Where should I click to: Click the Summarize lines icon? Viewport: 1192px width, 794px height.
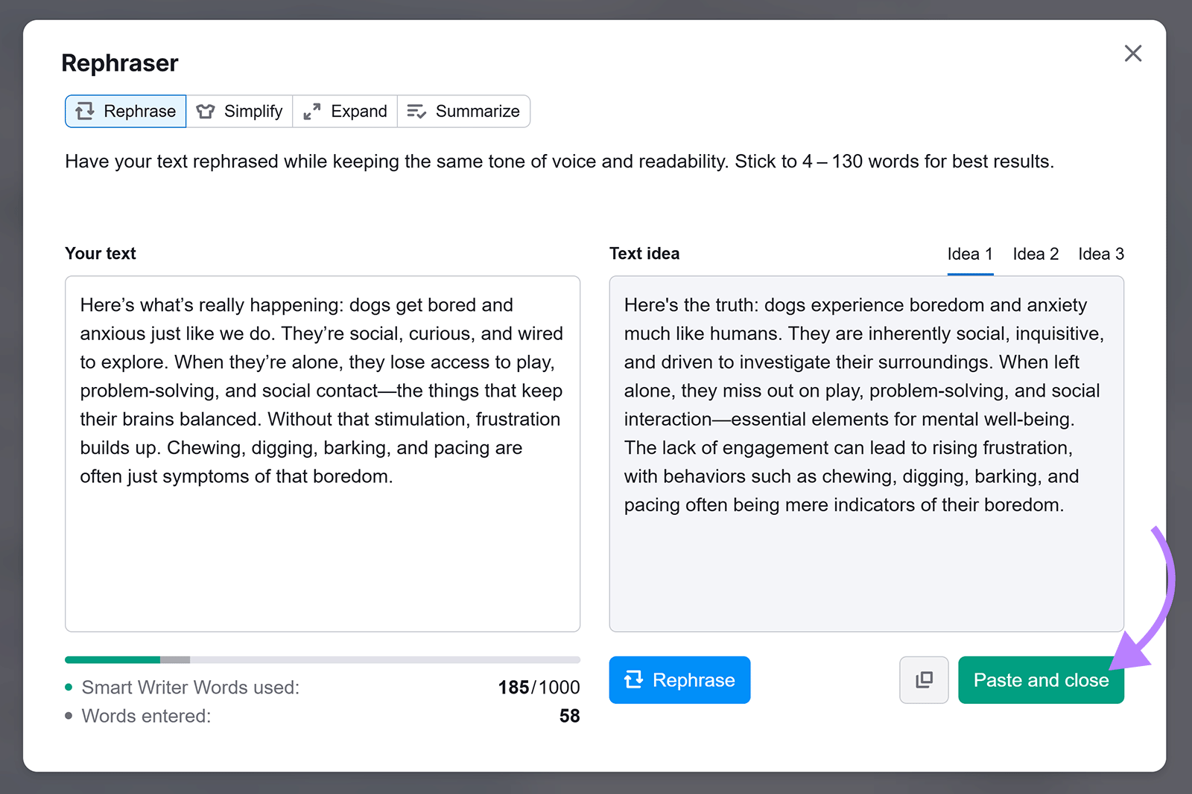click(x=417, y=111)
